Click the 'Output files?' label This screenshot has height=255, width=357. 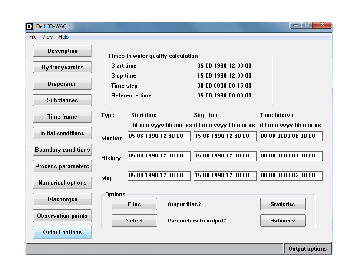(x=184, y=204)
